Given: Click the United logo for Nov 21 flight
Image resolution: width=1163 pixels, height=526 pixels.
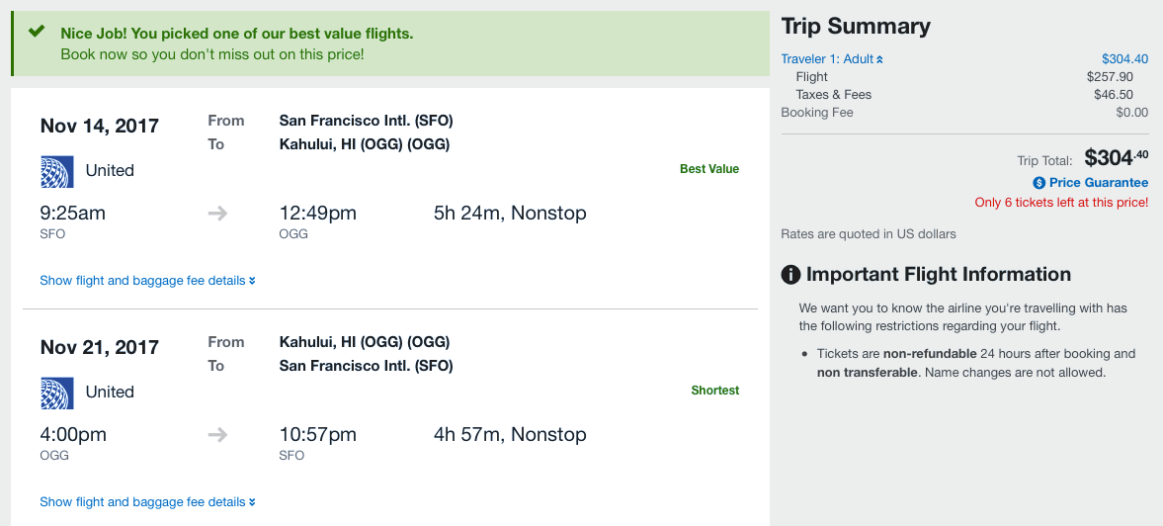Looking at the screenshot, I should tap(56, 393).
